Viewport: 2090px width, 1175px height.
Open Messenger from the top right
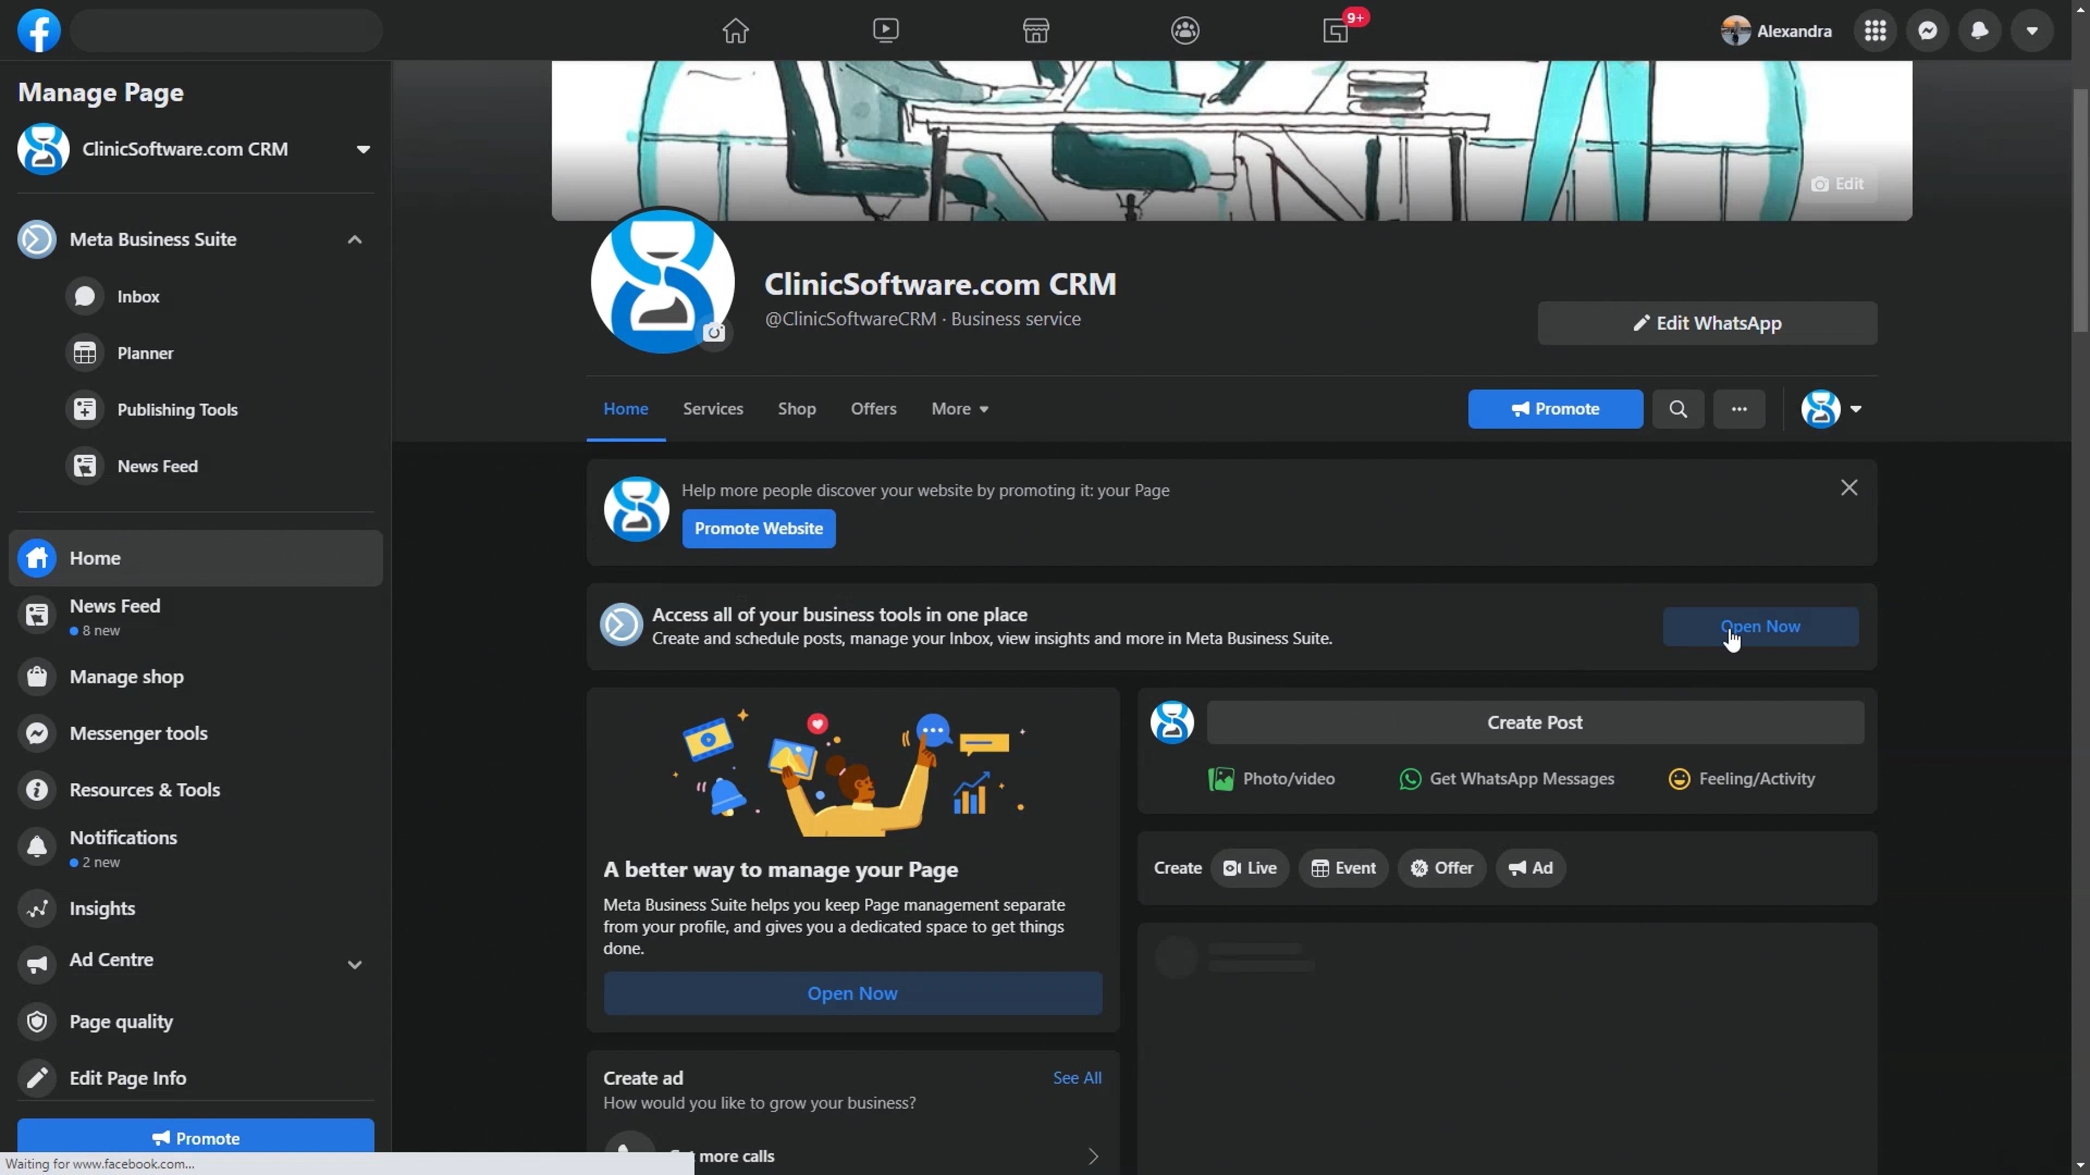coord(1927,30)
